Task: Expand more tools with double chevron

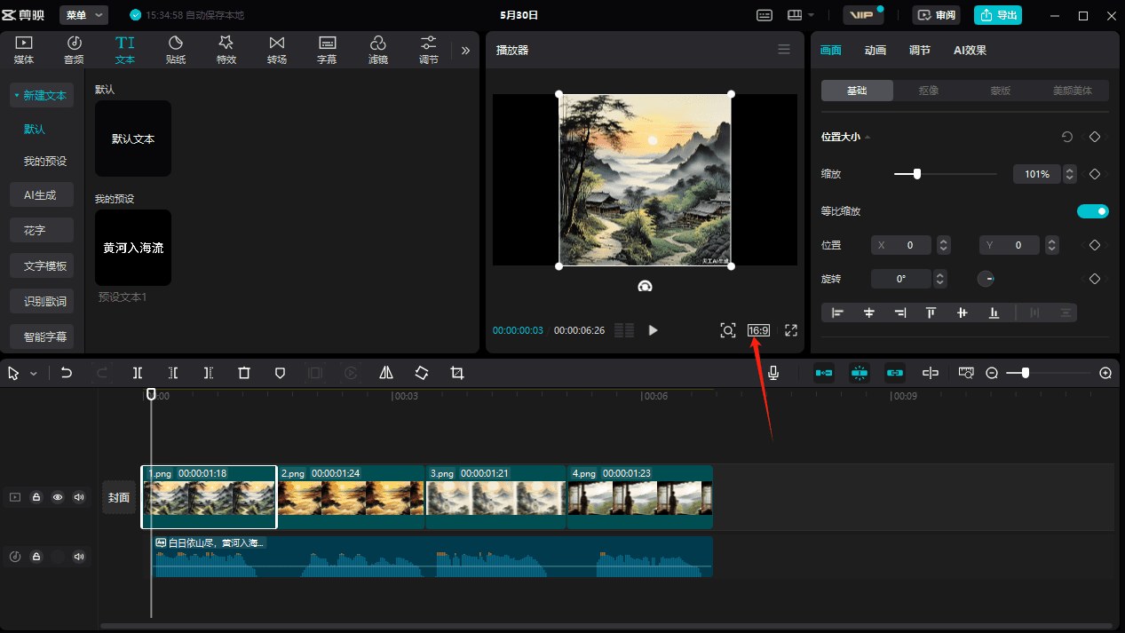Action: pyautogui.click(x=465, y=51)
